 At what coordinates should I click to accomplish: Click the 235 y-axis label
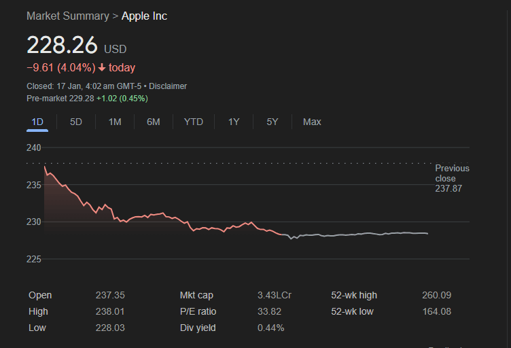[34, 185]
